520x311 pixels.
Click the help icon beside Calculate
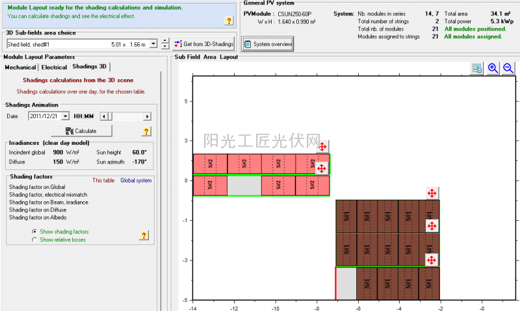(146, 131)
